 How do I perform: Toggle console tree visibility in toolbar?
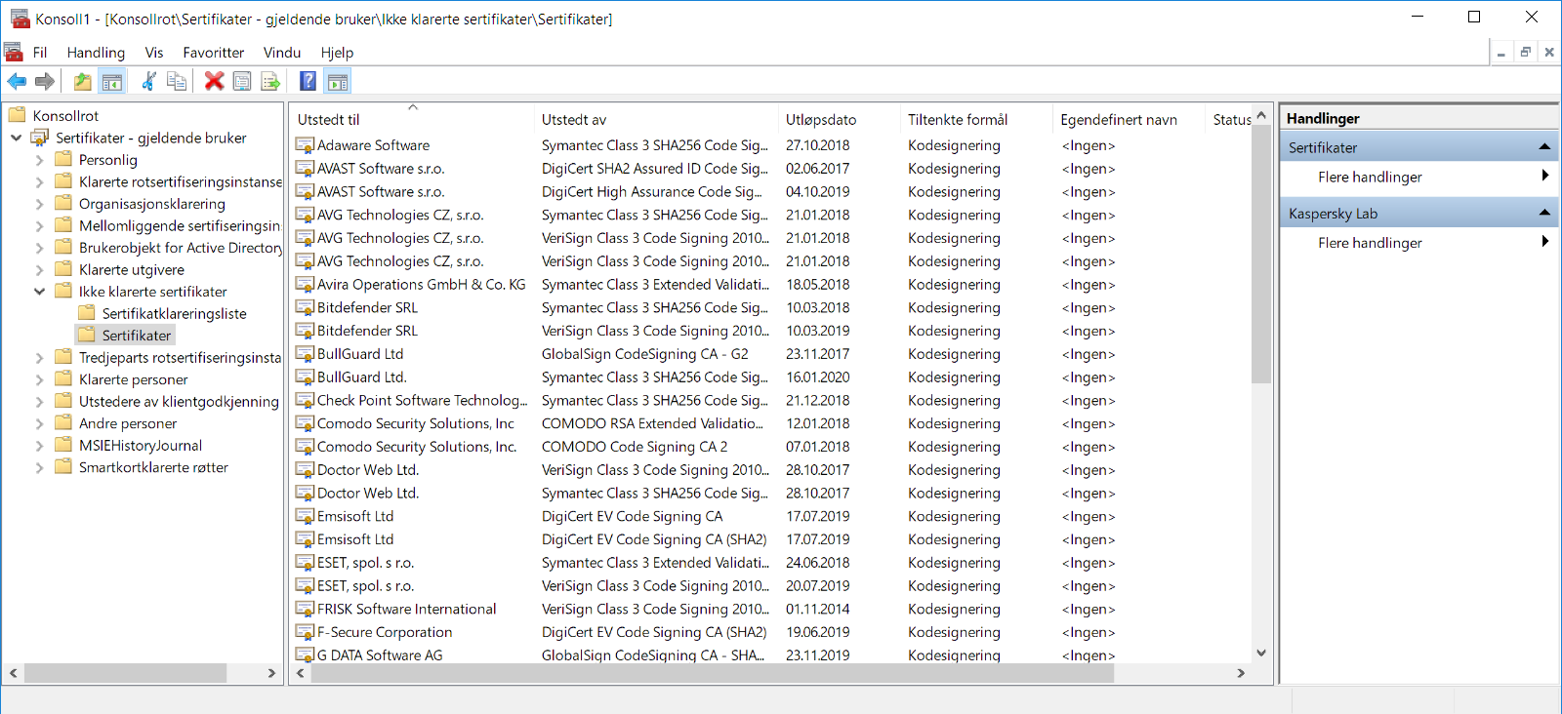[112, 82]
